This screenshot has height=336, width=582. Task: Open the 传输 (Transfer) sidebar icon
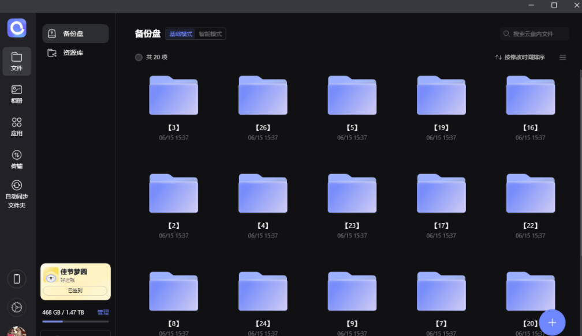17,160
